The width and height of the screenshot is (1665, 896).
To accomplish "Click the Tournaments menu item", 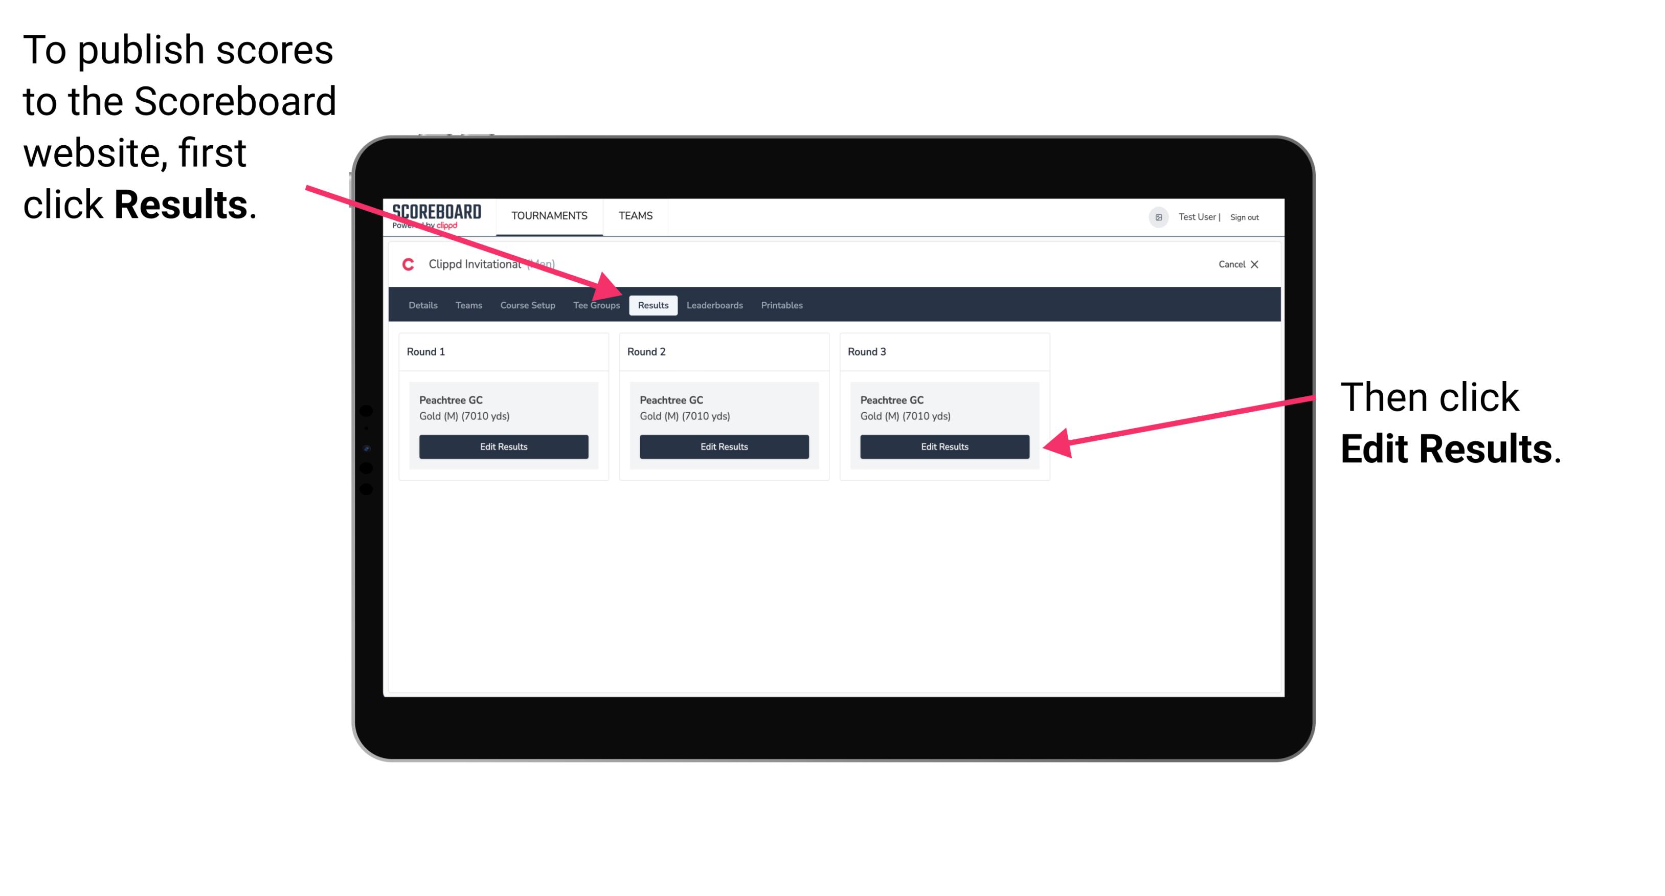I will (x=547, y=215).
